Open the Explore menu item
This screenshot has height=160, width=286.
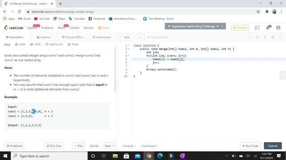tap(32, 28)
